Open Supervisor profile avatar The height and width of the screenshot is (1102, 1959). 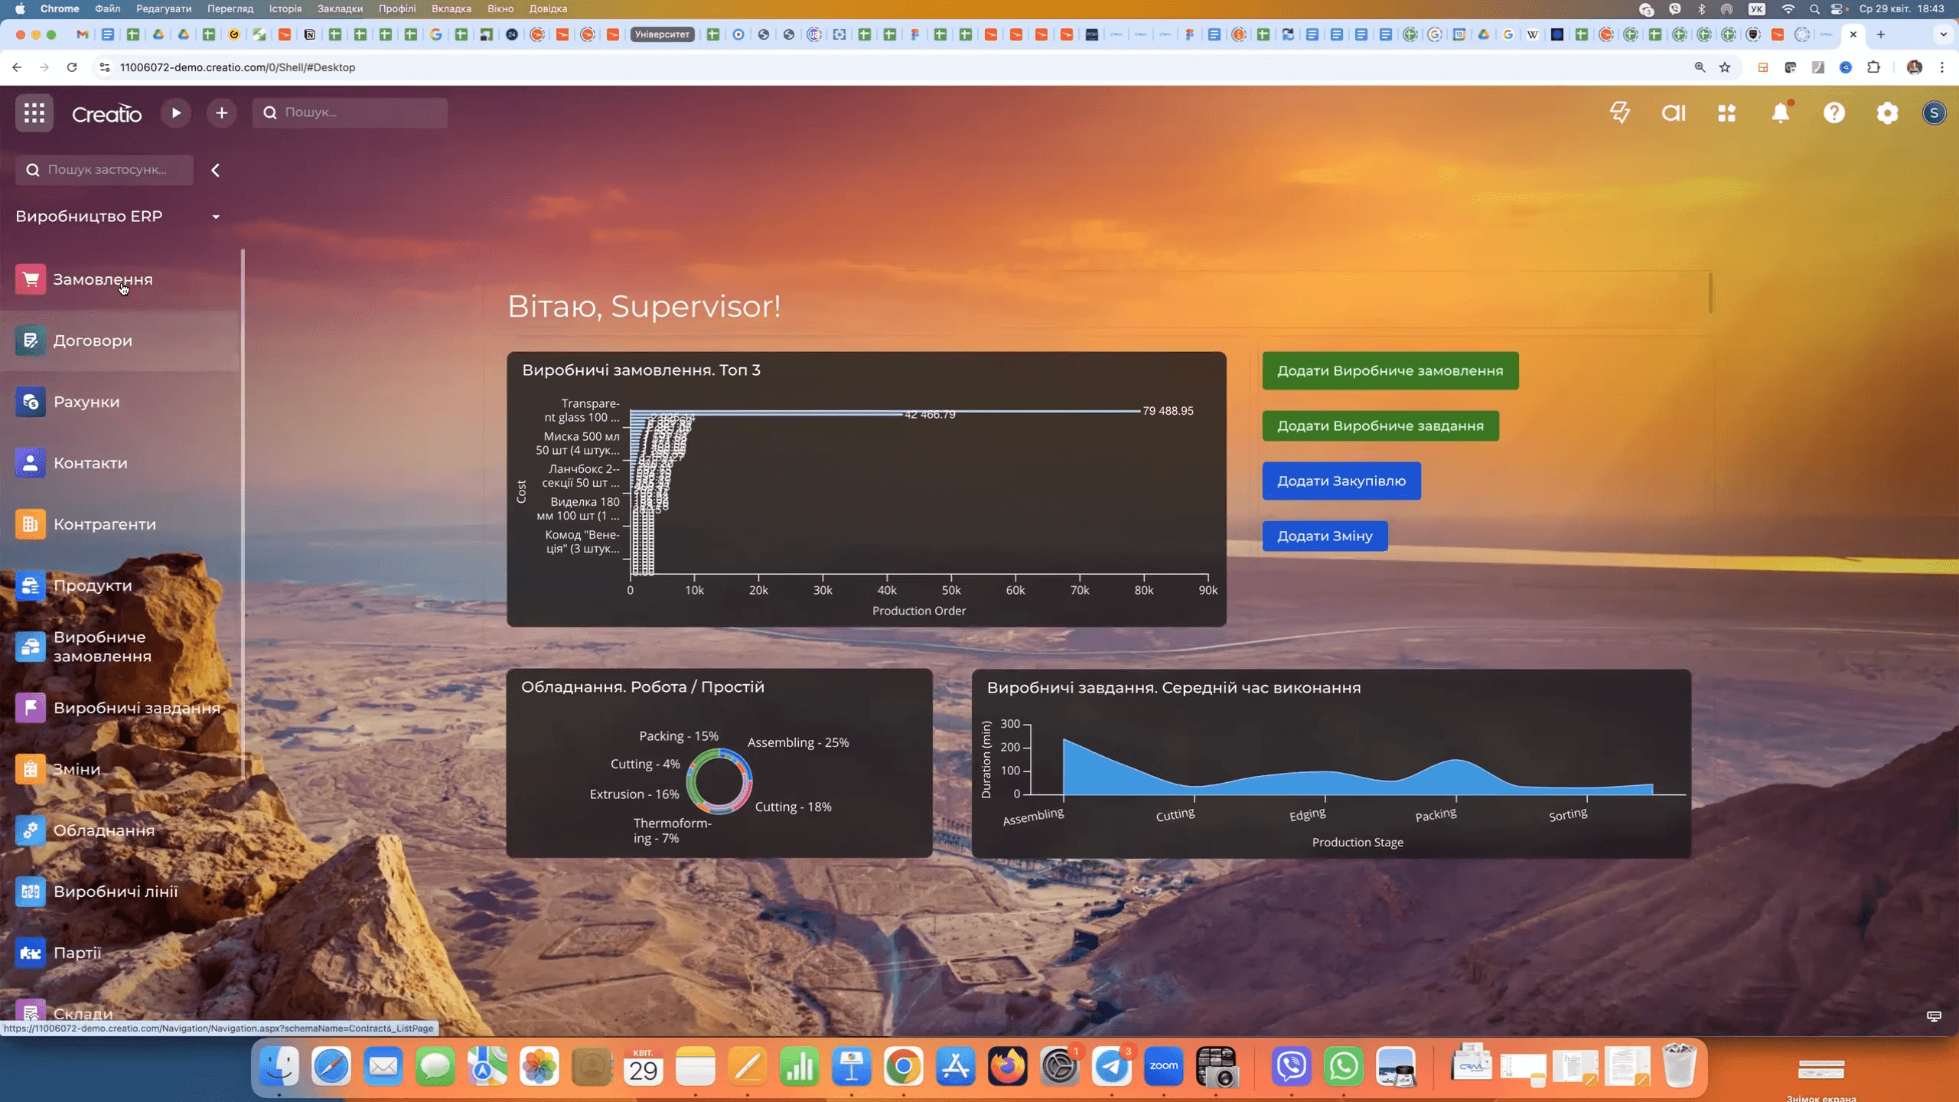coord(1934,113)
